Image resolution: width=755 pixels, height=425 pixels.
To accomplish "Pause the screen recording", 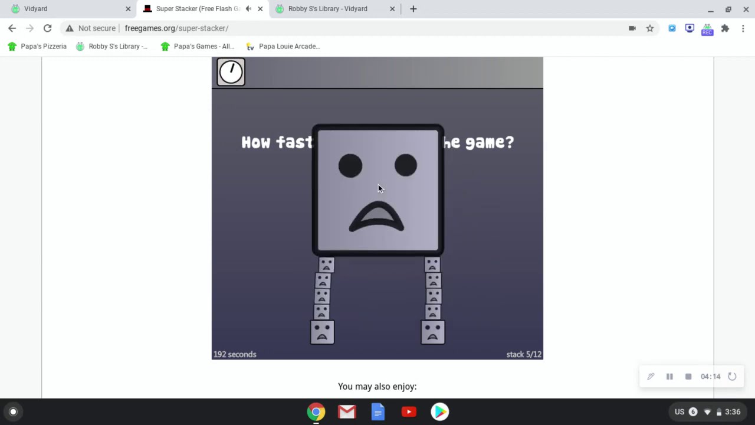I will click(x=669, y=377).
